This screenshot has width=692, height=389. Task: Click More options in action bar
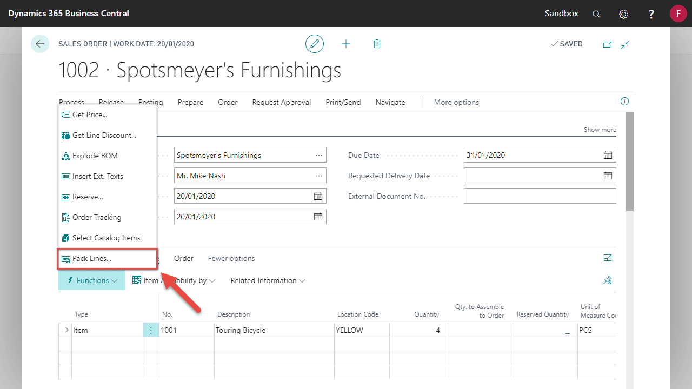pos(456,102)
